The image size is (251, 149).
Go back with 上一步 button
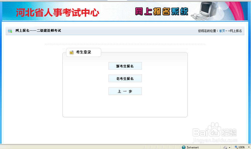[x=125, y=91]
